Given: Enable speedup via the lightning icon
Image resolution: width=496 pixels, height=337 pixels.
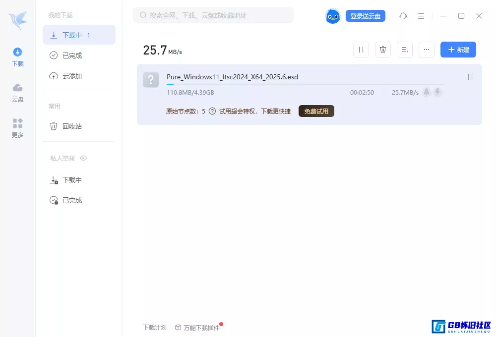Looking at the screenshot, I should click(x=437, y=92).
